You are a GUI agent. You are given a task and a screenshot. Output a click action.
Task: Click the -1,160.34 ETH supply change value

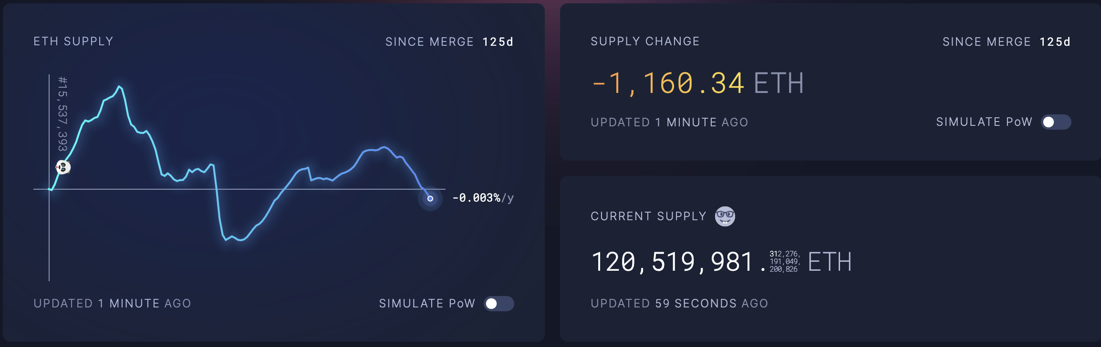pyautogui.click(x=697, y=83)
